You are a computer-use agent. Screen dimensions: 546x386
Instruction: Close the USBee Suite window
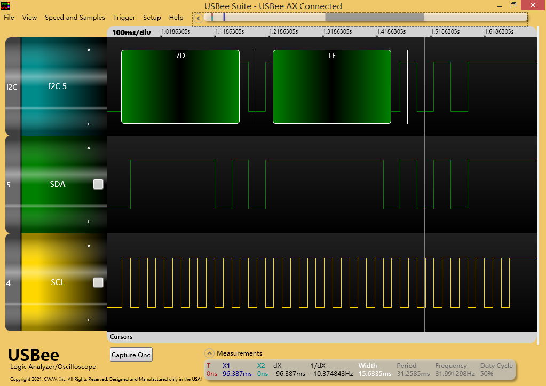click(x=533, y=5)
